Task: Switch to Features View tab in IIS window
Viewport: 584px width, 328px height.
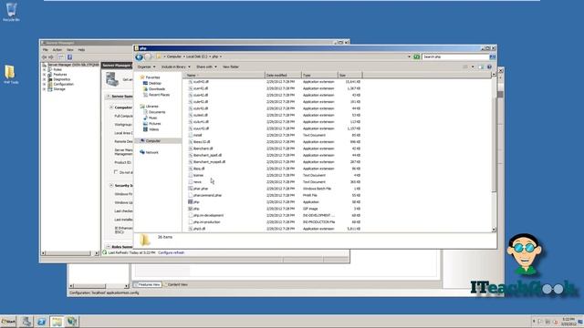Action: [x=148, y=284]
